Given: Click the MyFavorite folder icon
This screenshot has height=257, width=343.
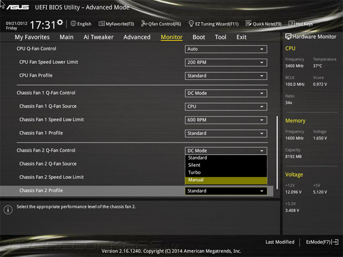Looking at the screenshot, I should [x=101, y=24].
